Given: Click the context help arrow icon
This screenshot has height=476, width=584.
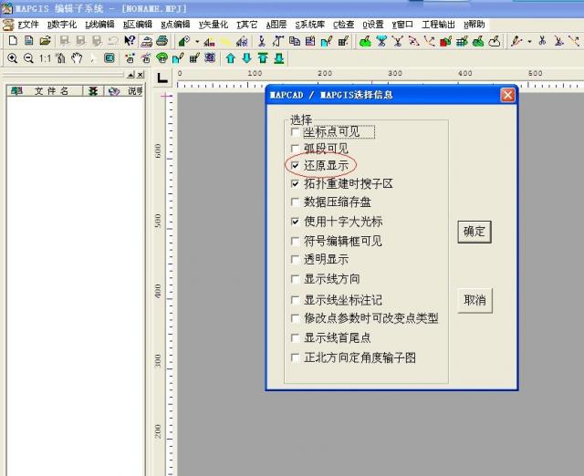Looking at the screenshot, I should pos(130,41).
